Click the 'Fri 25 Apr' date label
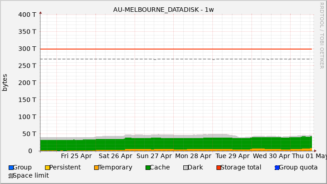Image resolution: width=327 pixels, height=184 pixels. click(76, 156)
